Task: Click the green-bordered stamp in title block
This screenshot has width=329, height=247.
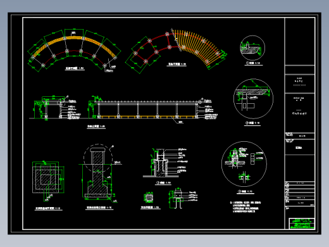Action: click(302, 224)
